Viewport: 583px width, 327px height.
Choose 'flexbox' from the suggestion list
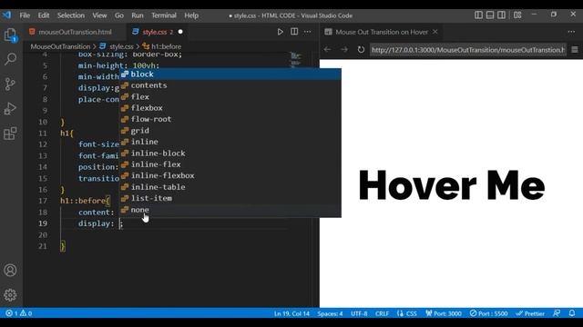click(x=230, y=108)
